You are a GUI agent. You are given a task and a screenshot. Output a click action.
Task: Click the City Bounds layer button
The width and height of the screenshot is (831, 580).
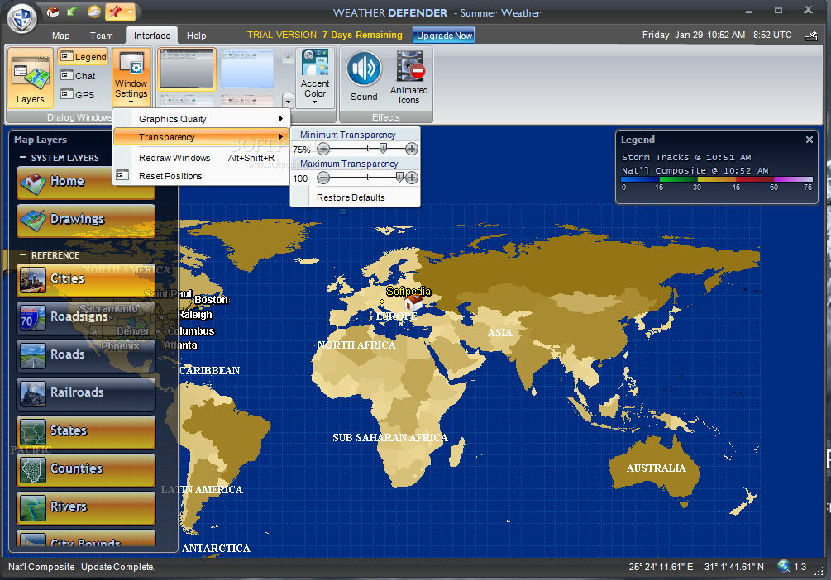[86, 538]
